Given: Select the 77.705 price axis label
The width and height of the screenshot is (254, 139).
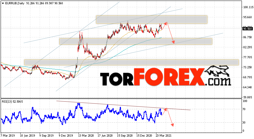Looking at the screenshot, I should coord(248,57).
